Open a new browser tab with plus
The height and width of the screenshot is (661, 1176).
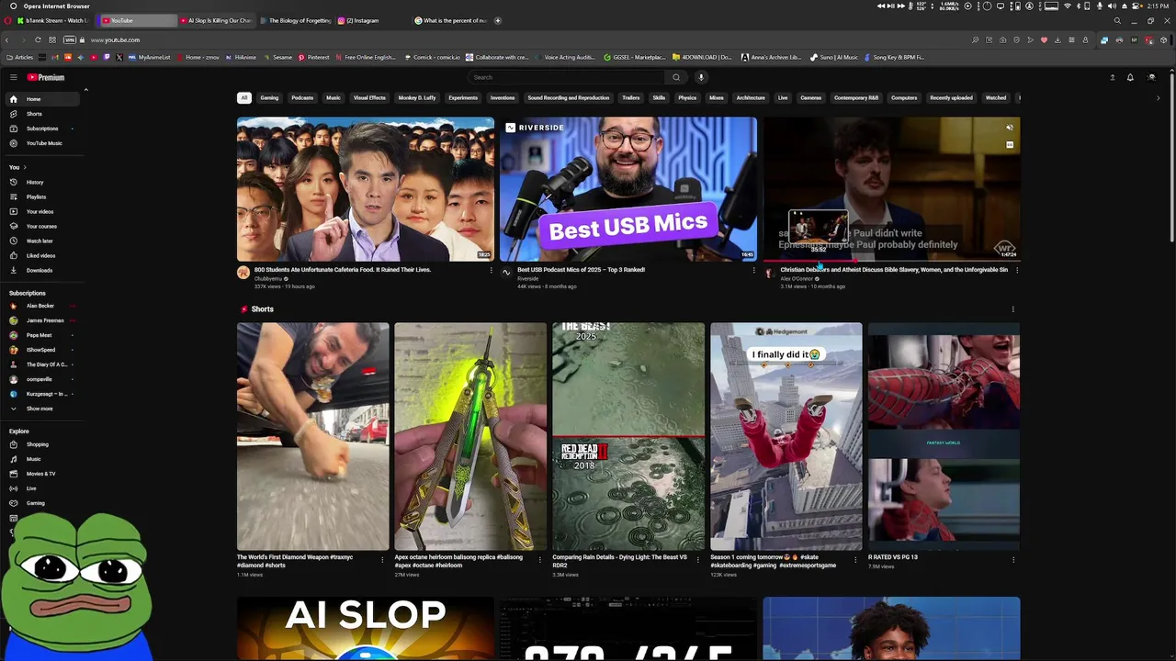tap(498, 20)
